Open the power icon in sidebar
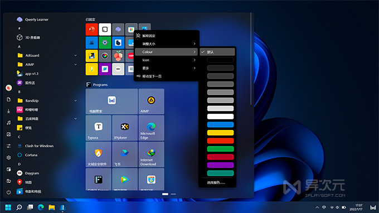 (9, 192)
